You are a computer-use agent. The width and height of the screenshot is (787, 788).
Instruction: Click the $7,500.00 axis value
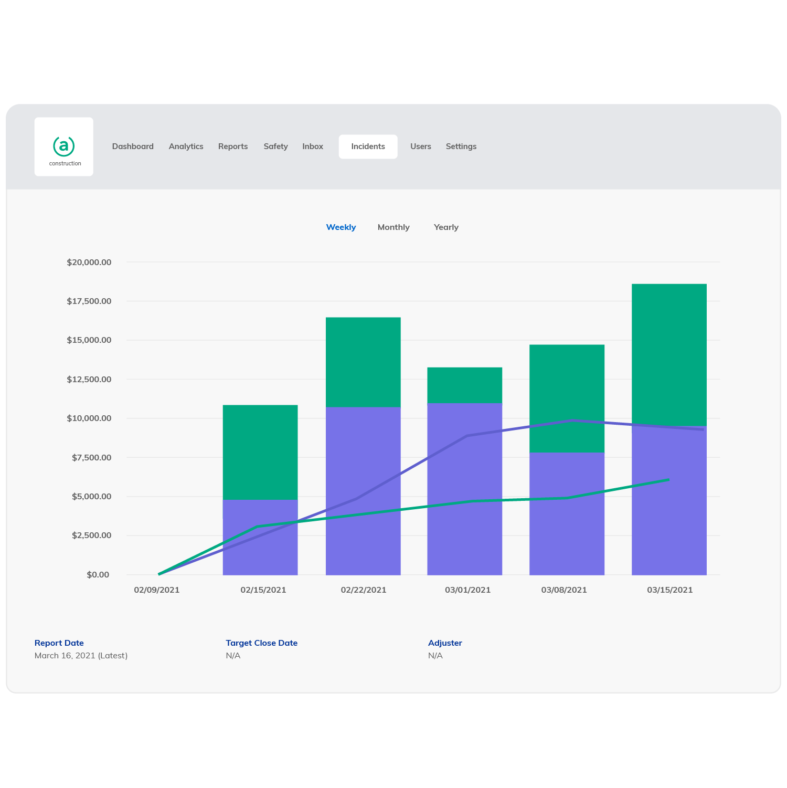tap(92, 458)
